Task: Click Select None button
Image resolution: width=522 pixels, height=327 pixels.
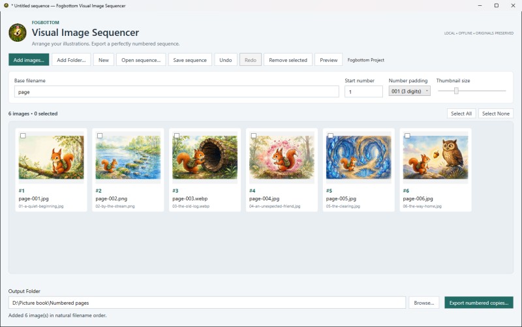Action: point(496,114)
